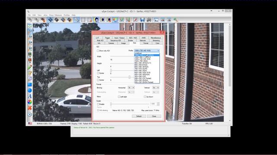Screen dimensions: 277x155
Task: Click the green magnifier icon in toolbar
Action: (x=175, y=20)
